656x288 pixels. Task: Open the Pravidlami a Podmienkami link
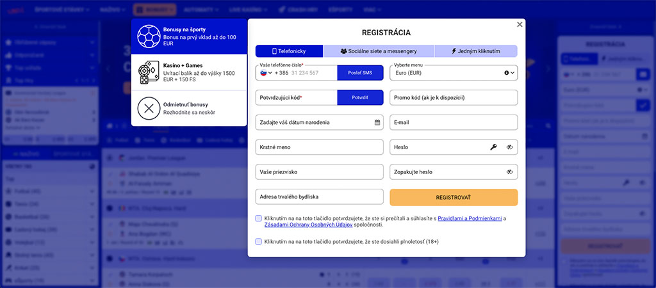470,218
